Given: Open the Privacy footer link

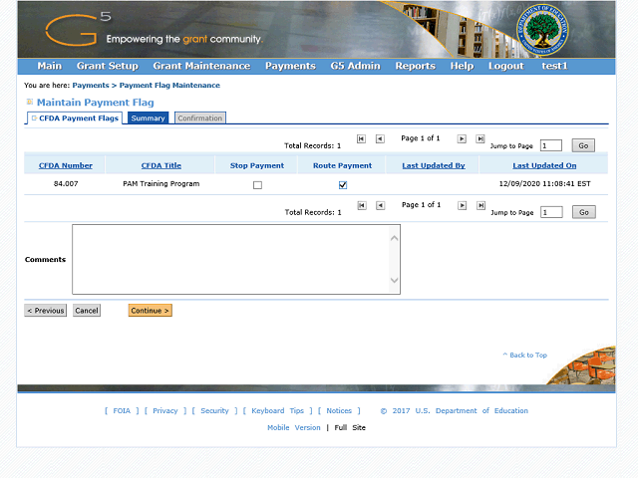Looking at the screenshot, I should click(165, 411).
